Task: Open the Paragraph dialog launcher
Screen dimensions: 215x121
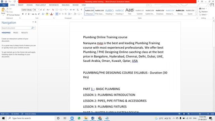Action: pyautogui.click(x=83, y=18)
